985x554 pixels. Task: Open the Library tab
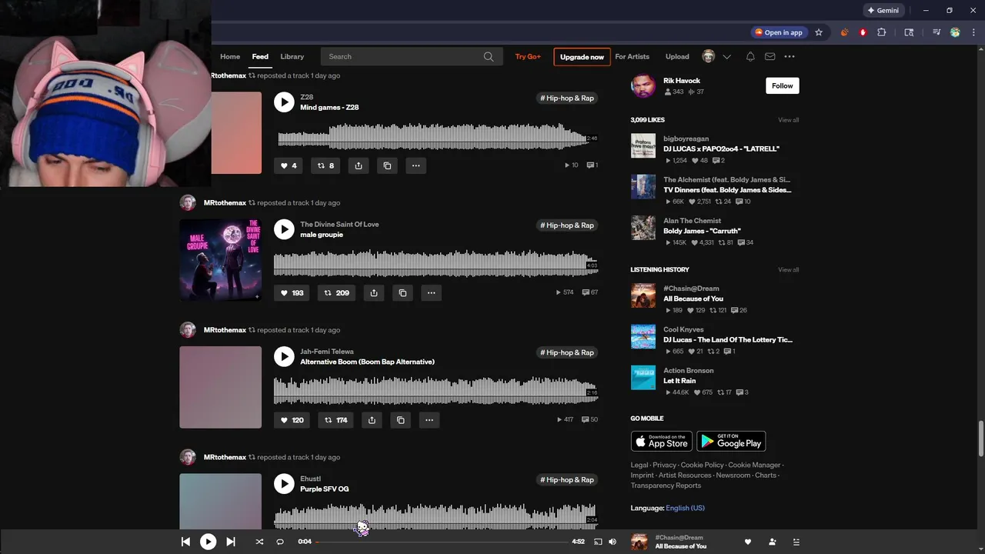tap(292, 56)
